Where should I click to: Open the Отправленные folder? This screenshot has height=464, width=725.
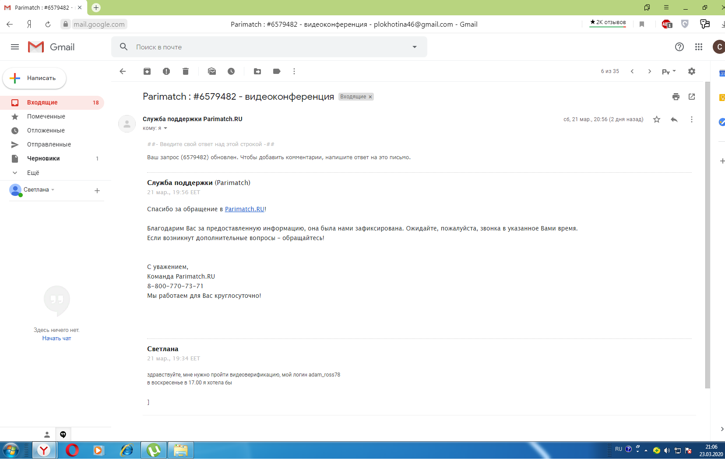pos(49,144)
